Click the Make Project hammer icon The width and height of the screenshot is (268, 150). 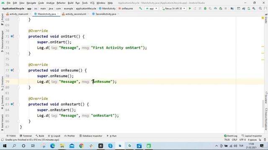141,8
